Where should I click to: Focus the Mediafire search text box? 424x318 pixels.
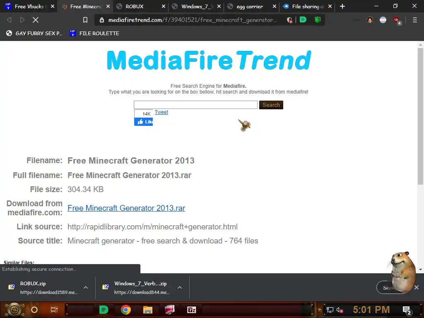point(195,105)
